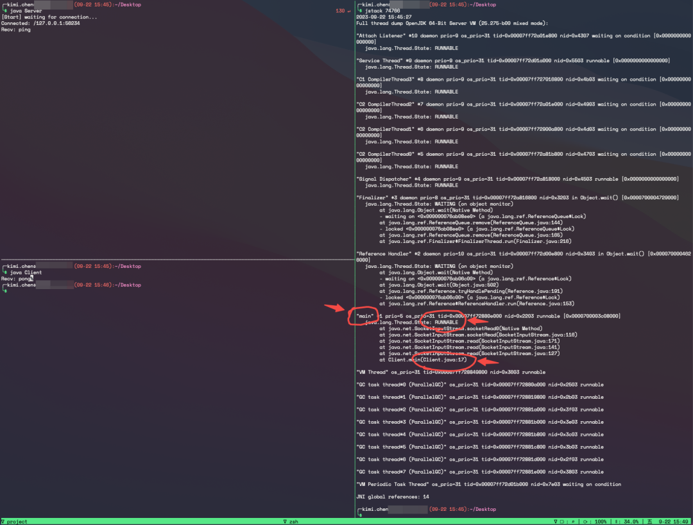This screenshot has width=693, height=525.
Task: Click the "JNI global references: 14" line
Action: [393, 497]
